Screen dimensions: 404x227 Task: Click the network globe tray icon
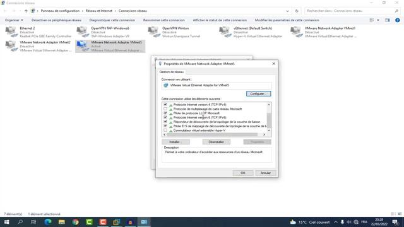point(356,222)
